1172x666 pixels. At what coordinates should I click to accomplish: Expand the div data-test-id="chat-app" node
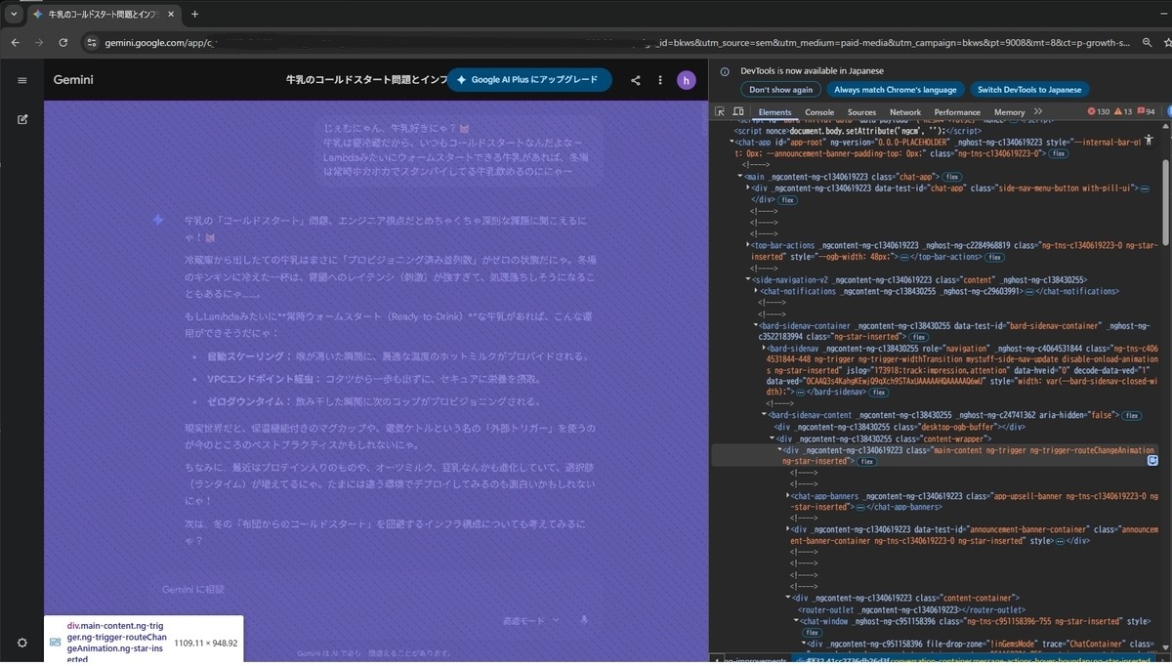coord(747,187)
